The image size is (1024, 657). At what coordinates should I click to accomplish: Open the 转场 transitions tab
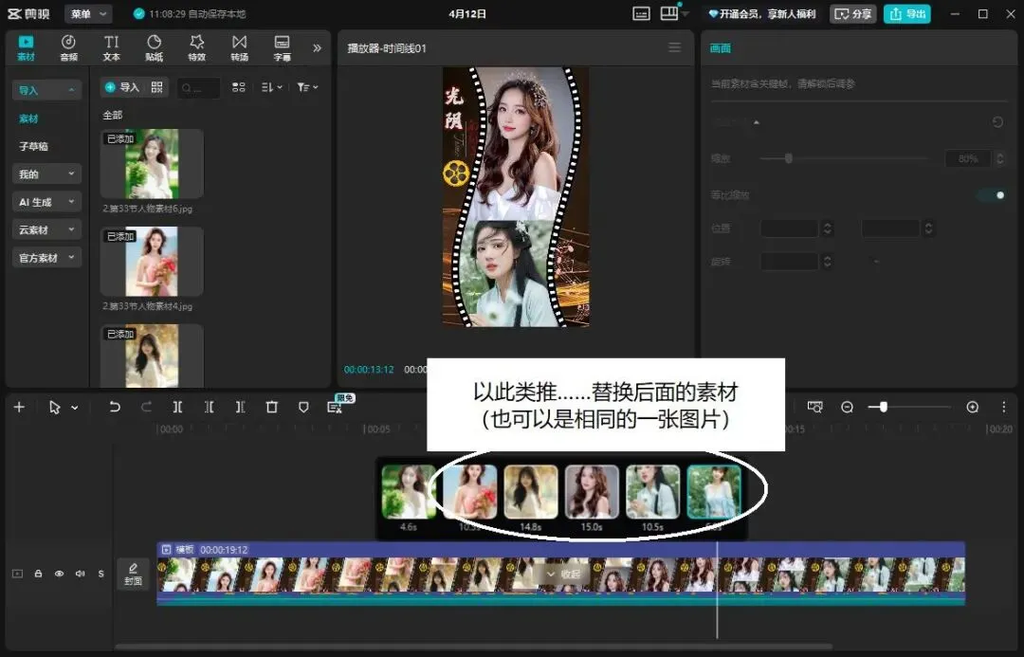tap(240, 48)
